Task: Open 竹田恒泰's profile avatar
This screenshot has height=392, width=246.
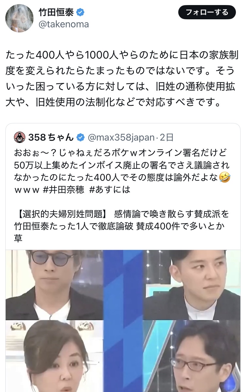Action: click(19, 18)
